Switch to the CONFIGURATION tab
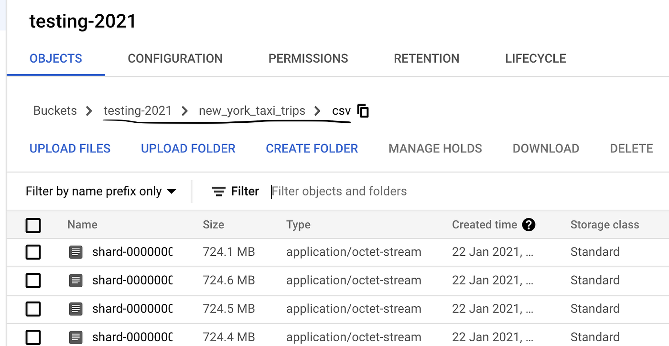 pos(175,58)
